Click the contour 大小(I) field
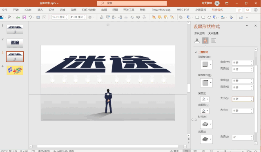The image size is (261, 152). 243,110
